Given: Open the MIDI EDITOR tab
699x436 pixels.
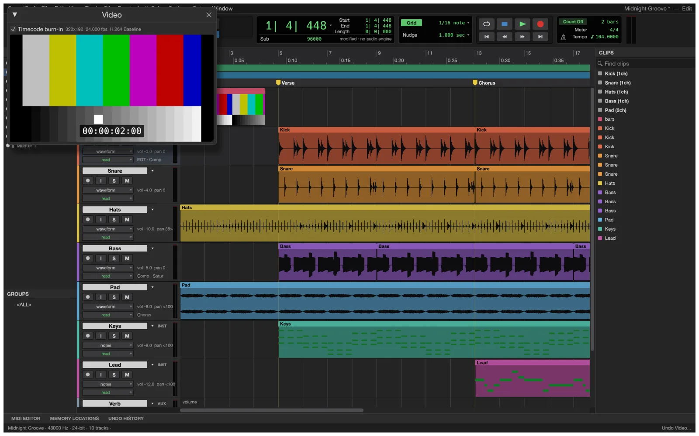Looking at the screenshot, I should tap(26, 419).
